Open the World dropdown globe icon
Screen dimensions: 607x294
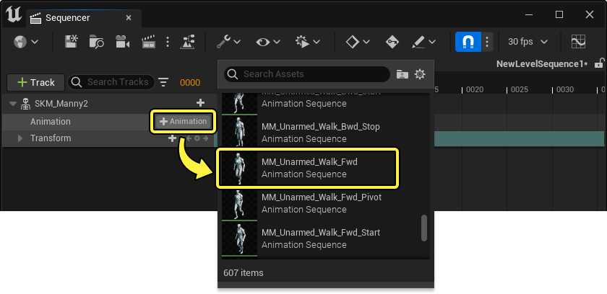[x=20, y=42]
